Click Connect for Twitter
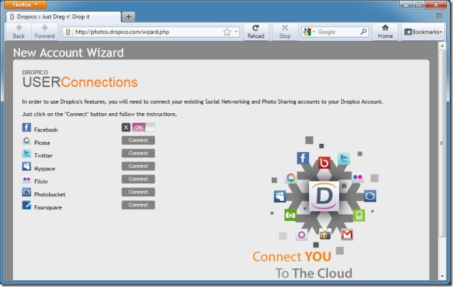 click(138, 153)
